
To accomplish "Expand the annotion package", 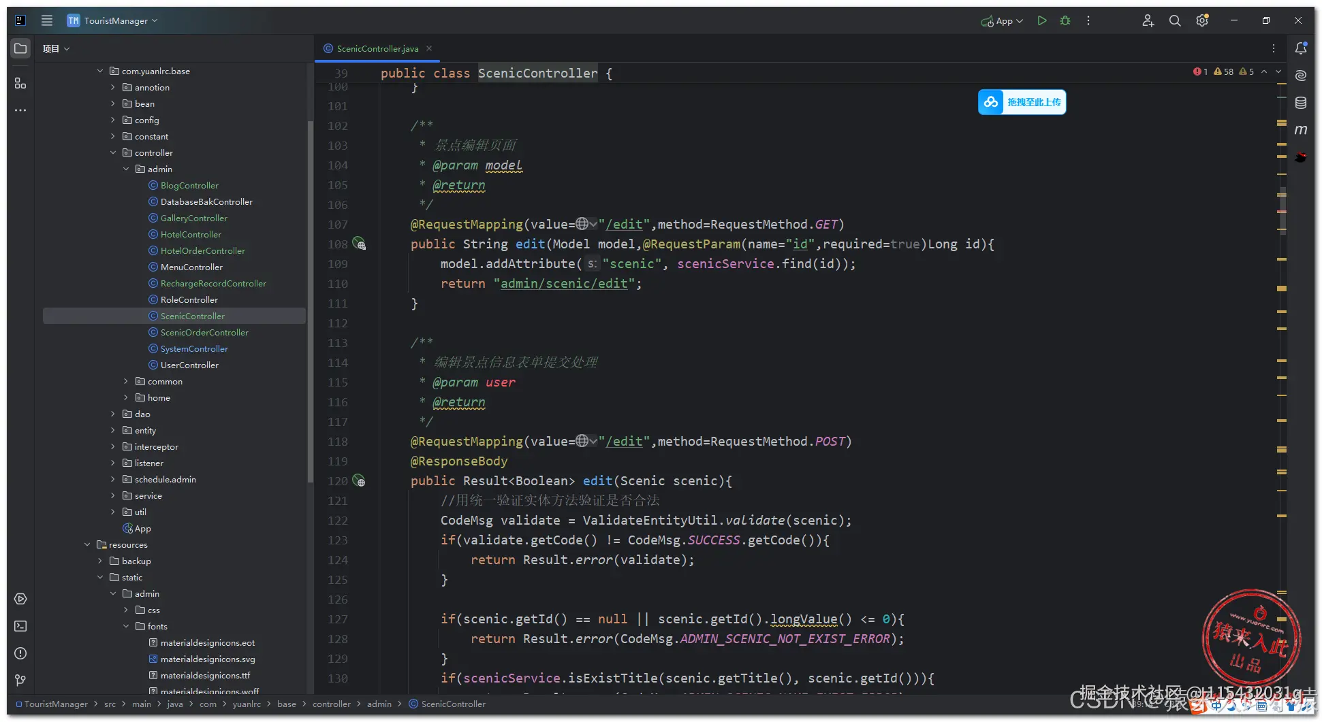I will [x=113, y=87].
